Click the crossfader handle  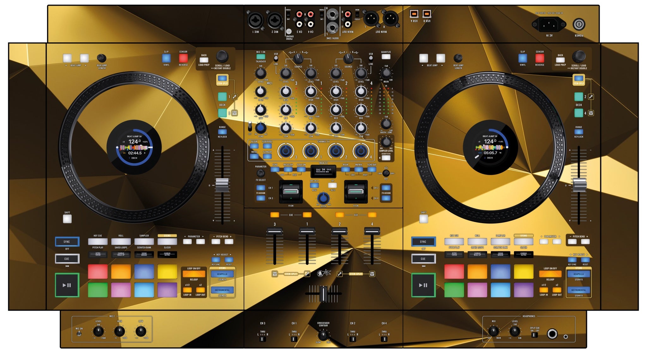[x=323, y=294]
